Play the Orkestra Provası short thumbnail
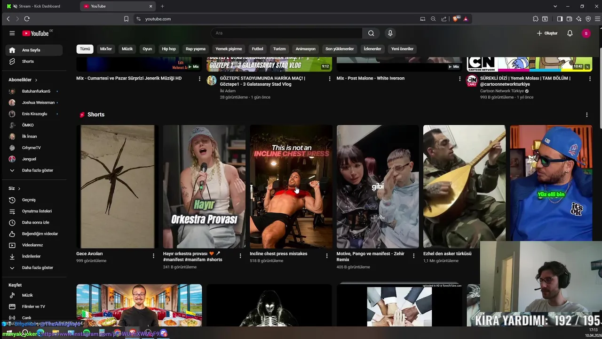Image resolution: width=602 pixels, height=339 pixels. (204, 186)
